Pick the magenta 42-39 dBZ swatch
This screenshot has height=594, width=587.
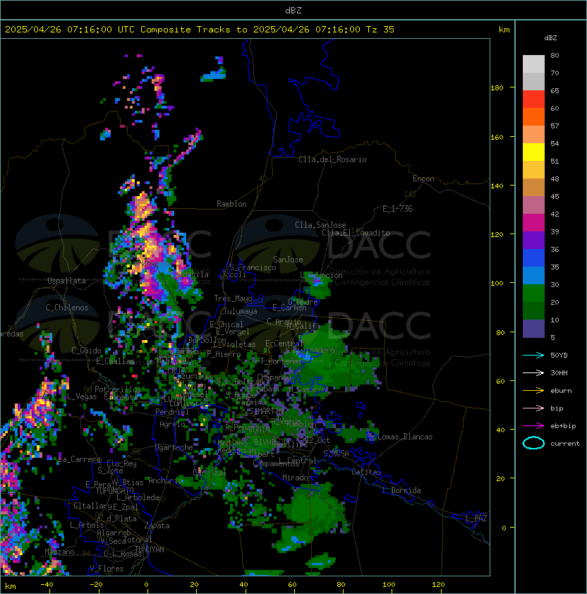(533, 223)
